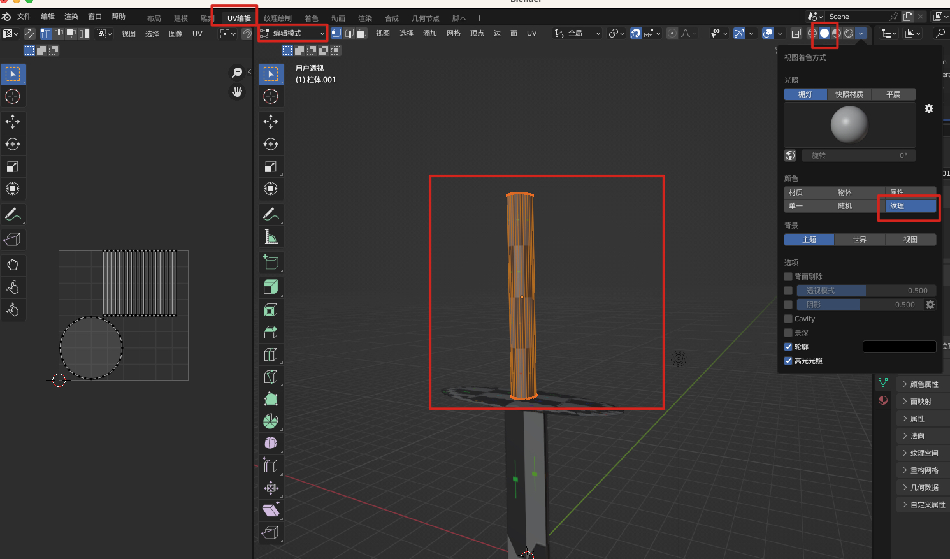
Task: Select the Shrink/Fatten tool
Action: point(271,488)
